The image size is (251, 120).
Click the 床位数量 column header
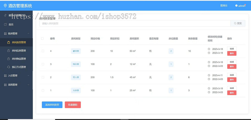(x=173, y=39)
